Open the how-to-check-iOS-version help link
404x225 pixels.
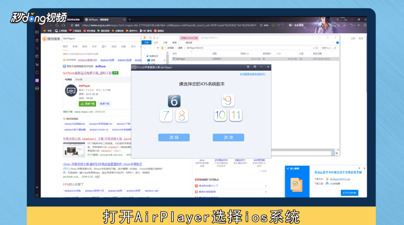[x=253, y=74]
